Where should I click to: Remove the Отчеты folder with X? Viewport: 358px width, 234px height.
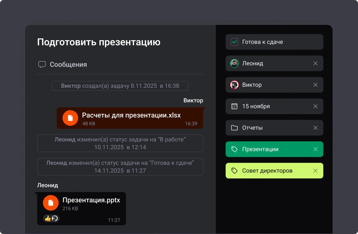[x=315, y=128]
